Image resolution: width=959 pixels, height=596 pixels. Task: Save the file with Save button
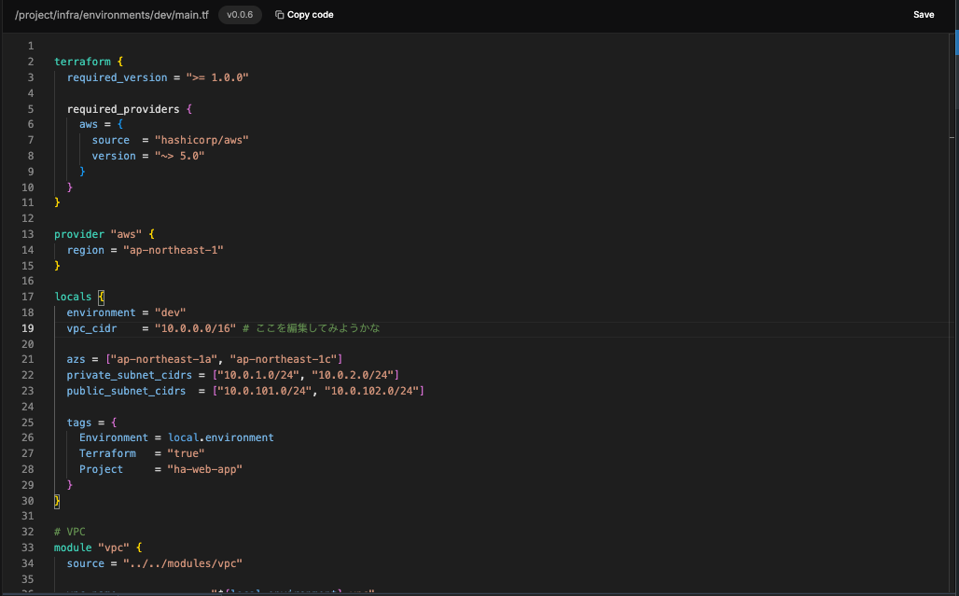point(924,15)
